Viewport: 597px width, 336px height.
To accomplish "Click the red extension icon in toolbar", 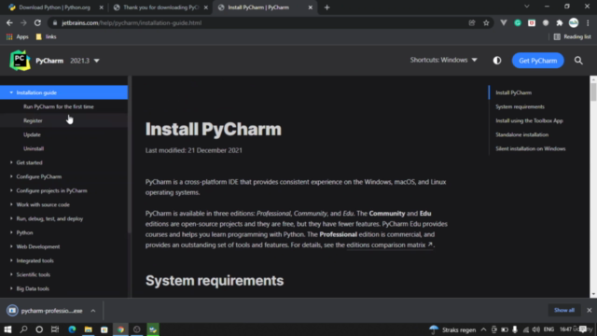I will pyautogui.click(x=532, y=22).
